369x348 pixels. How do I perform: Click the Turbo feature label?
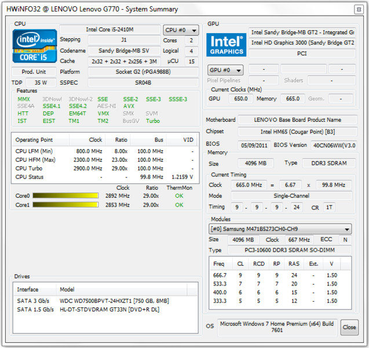pyautogui.click(x=153, y=121)
